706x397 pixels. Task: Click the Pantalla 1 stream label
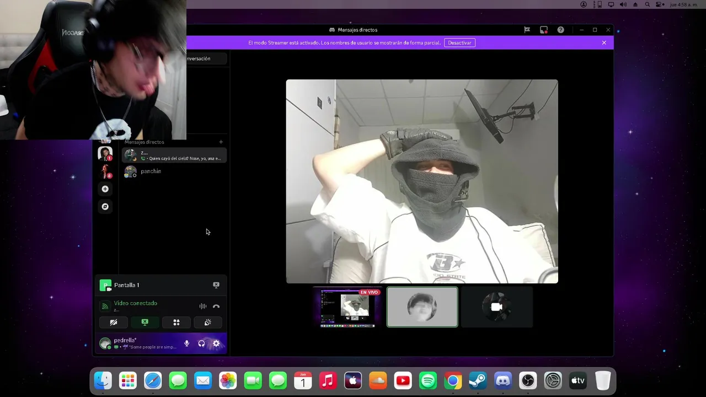[x=126, y=285]
